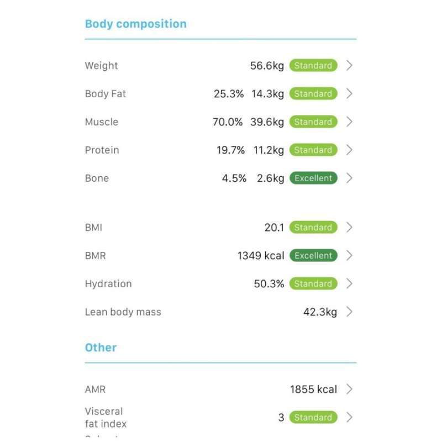Image resolution: width=442 pixels, height=442 pixels.
Task: Tap the Visceral fat index Standard badge
Action: [x=313, y=417]
